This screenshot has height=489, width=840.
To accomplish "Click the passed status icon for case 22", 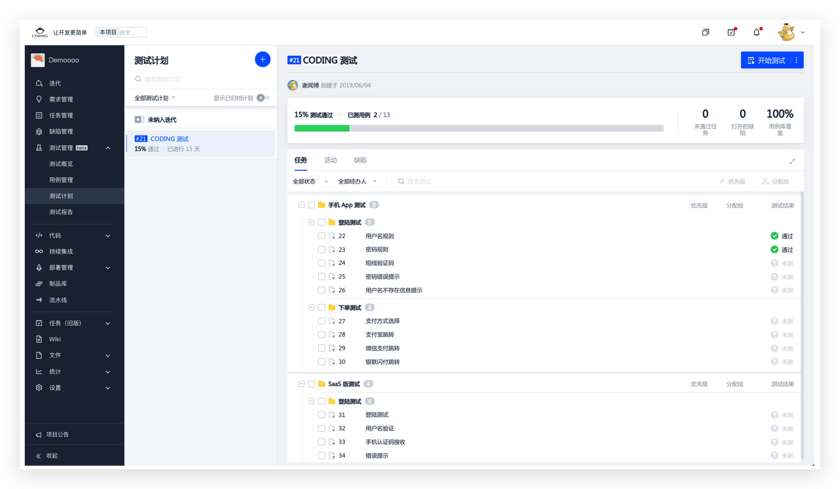I will pos(774,236).
